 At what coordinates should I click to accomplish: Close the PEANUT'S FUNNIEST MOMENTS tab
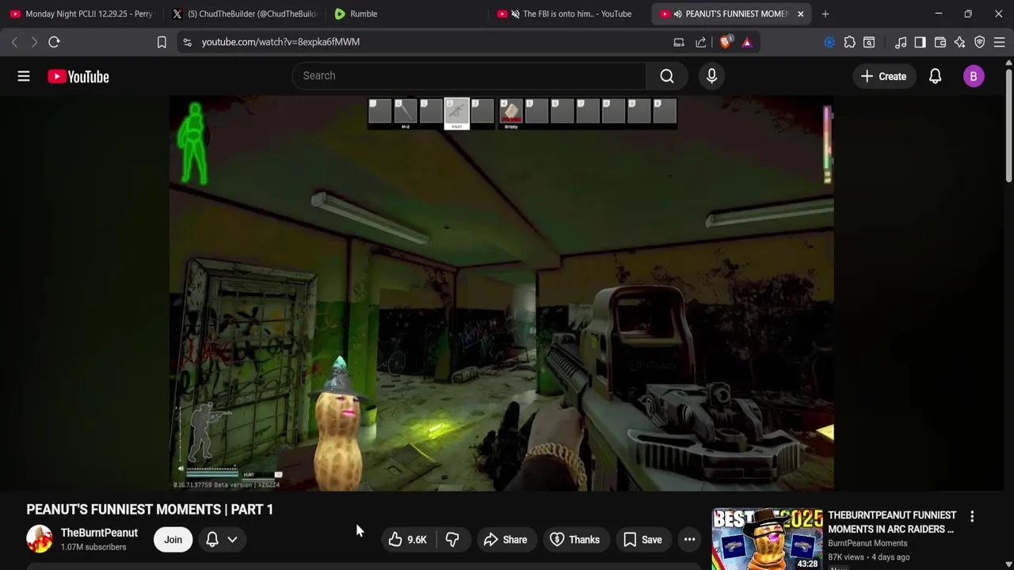800,13
